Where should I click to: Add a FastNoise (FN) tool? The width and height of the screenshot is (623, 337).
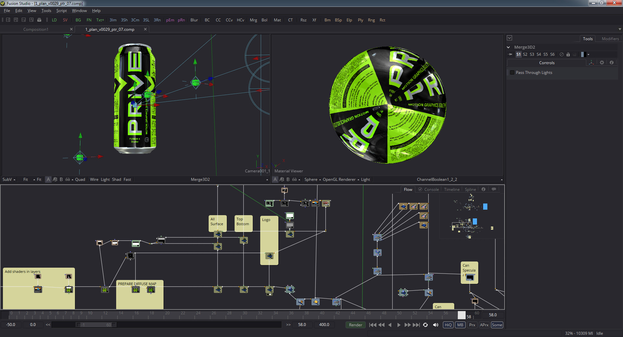coord(89,20)
